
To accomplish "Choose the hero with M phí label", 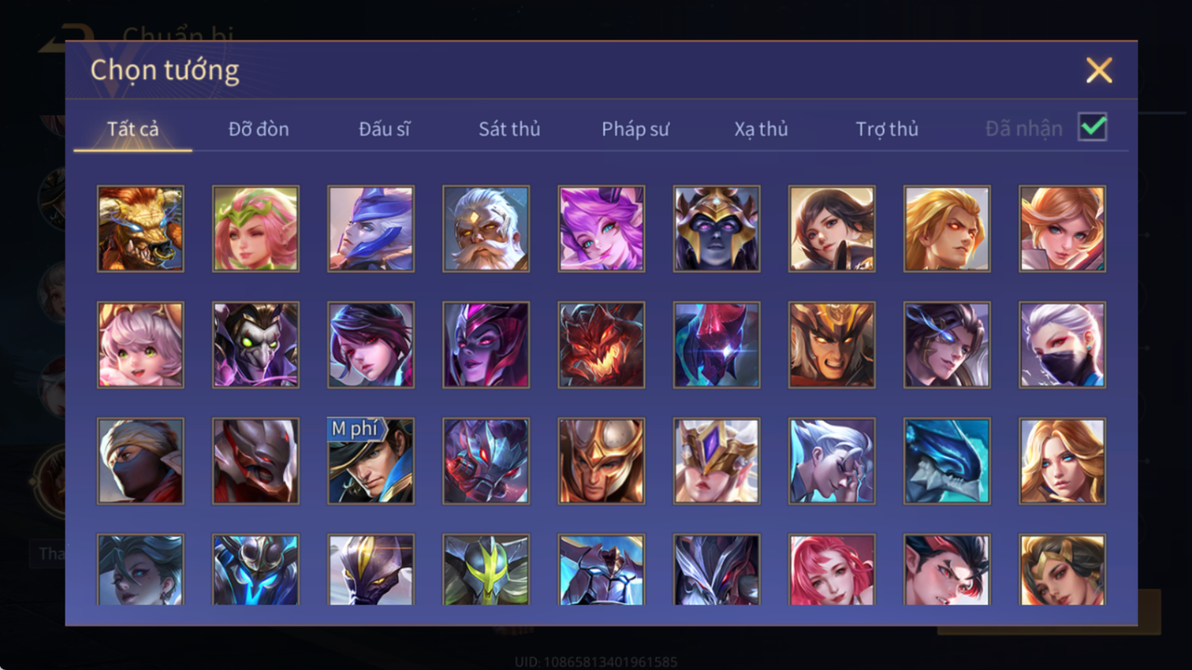I will 371,461.
